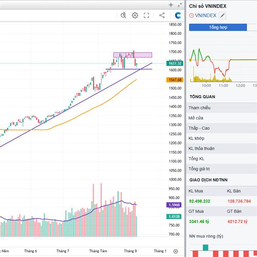Toggle fullscreen chart mode icon
Image resolution: width=257 pixels, height=257 pixels.
146,15
